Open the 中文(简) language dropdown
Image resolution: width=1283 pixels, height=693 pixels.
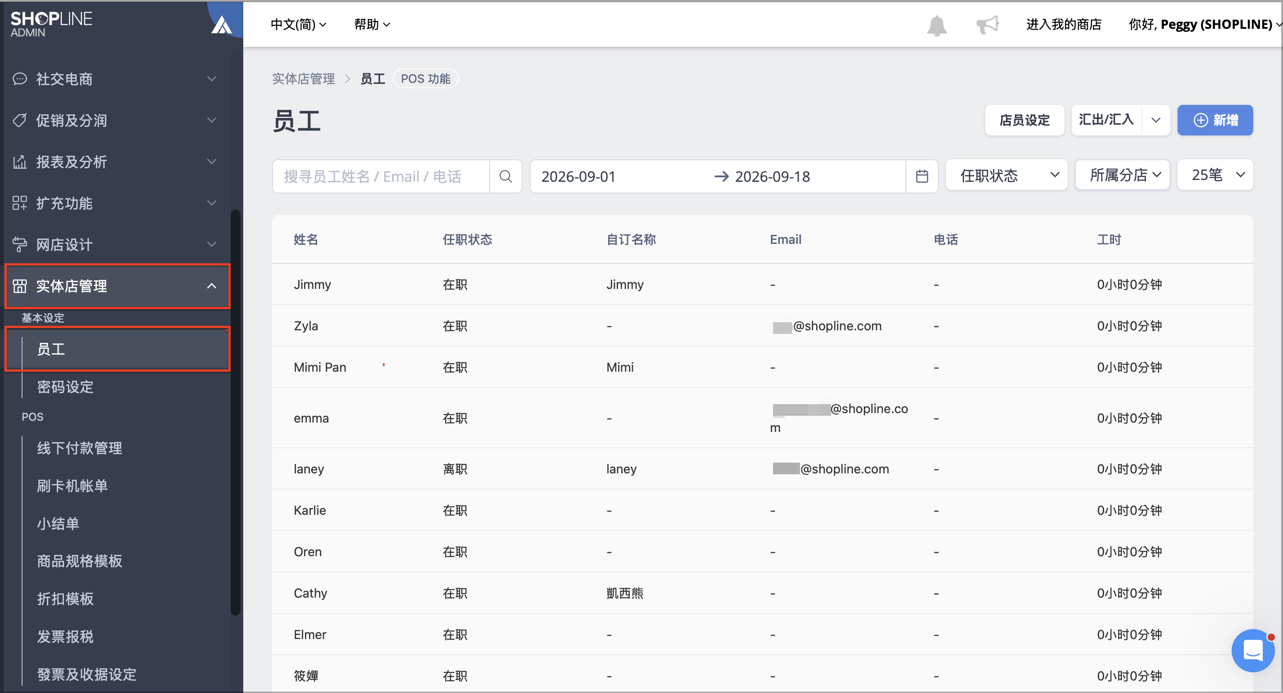(298, 24)
